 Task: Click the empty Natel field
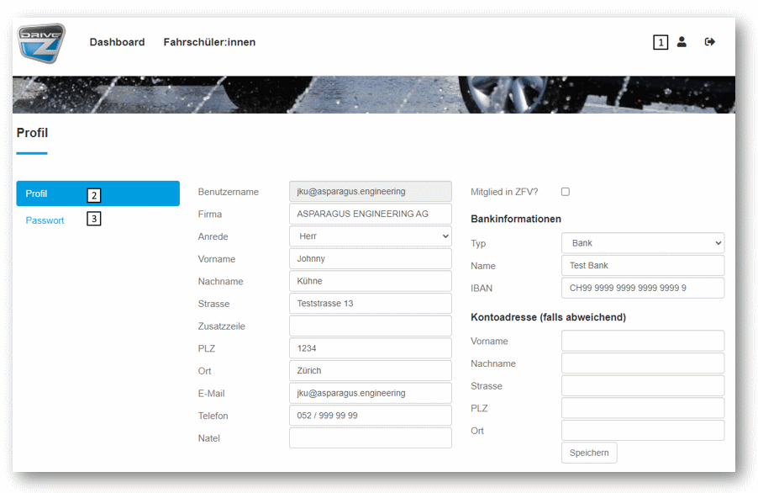[x=370, y=437]
